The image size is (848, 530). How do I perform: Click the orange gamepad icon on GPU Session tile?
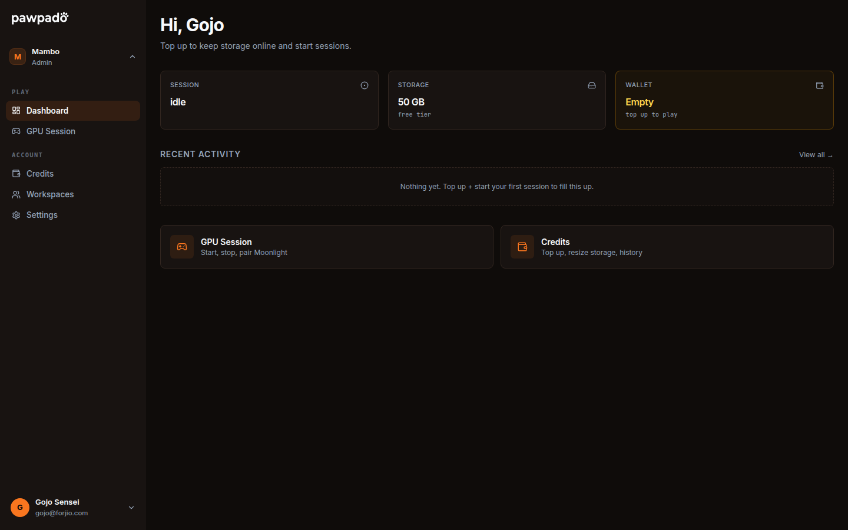coord(182,247)
